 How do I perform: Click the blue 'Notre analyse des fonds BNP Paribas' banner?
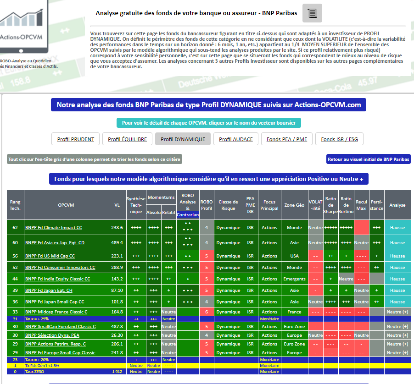click(208, 104)
